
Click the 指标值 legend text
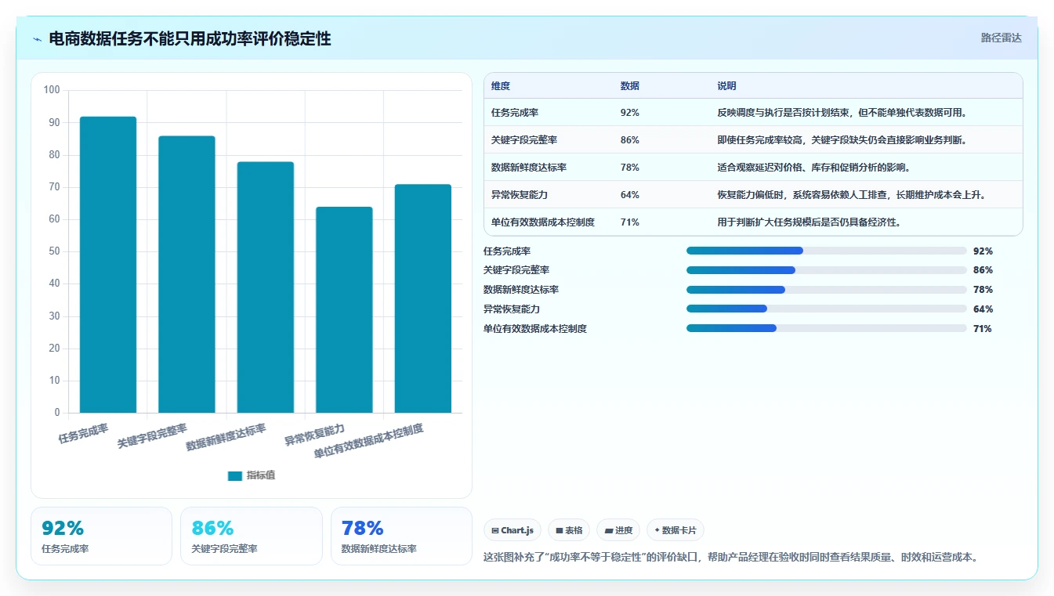click(x=261, y=475)
